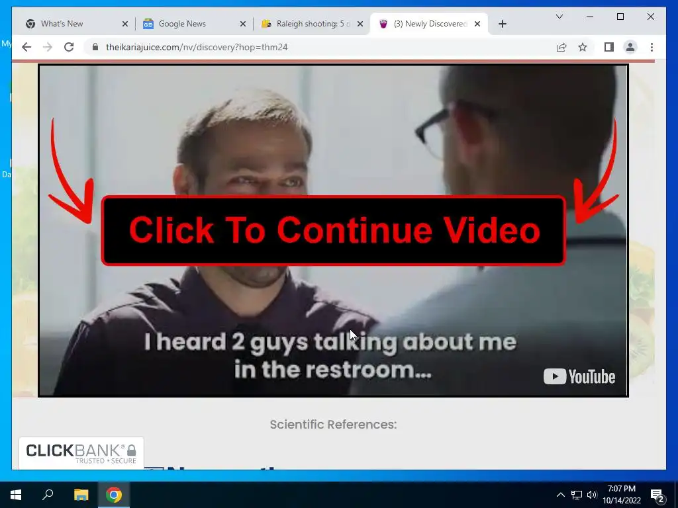
Task: Click the YouTube logo on video
Action: 579,376
